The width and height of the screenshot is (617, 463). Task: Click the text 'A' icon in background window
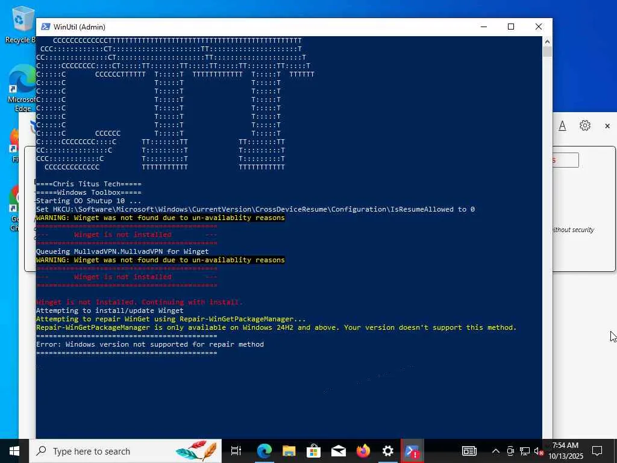click(563, 126)
